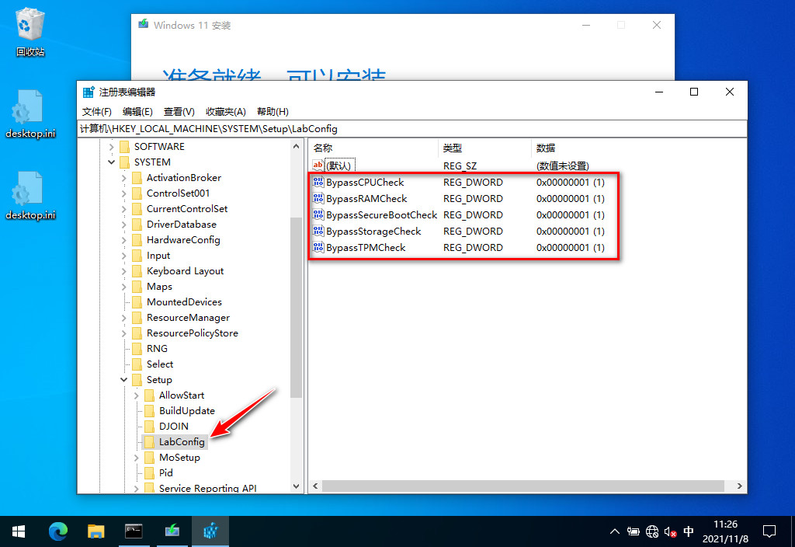
Task: Open the 文件(F) menu
Action: [x=96, y=112]
